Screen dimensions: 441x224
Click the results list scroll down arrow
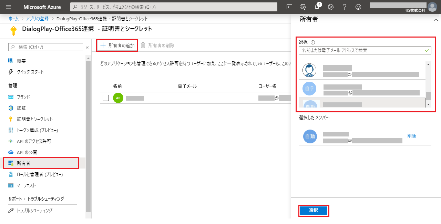pos(429,104)
